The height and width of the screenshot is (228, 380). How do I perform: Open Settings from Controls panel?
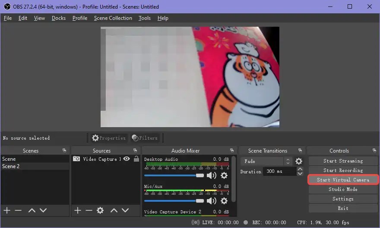(x=343, y=199)
